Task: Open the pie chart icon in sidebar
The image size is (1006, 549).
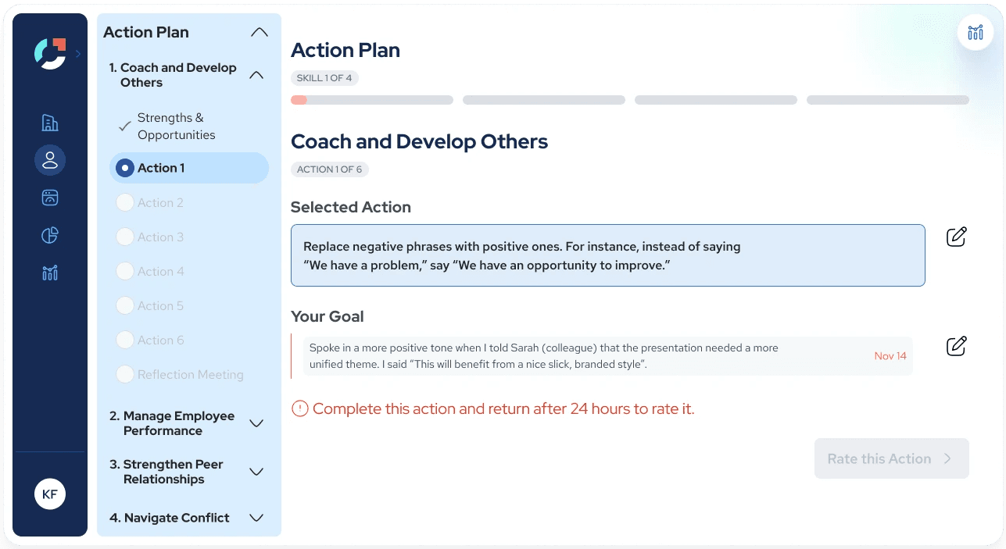Action: tap(50, 235)
